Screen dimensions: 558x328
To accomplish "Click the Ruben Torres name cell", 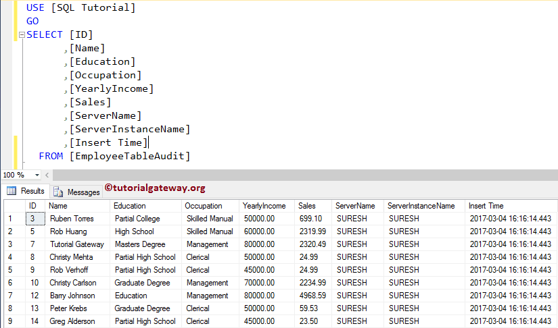I will point(77,219).
